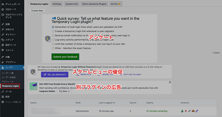Click Submit your feedback button
The height and width of the screenshot is (117, 222).
click(65, 57)
